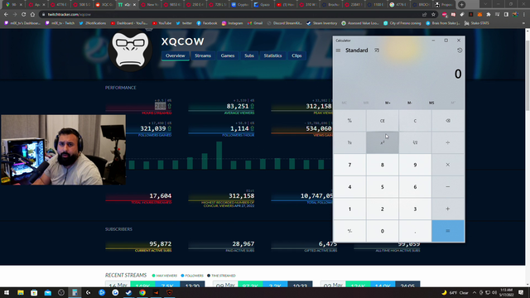Switch to the Clips tab
The width and height of the screenshot is (530, 298).
[296, 55]
